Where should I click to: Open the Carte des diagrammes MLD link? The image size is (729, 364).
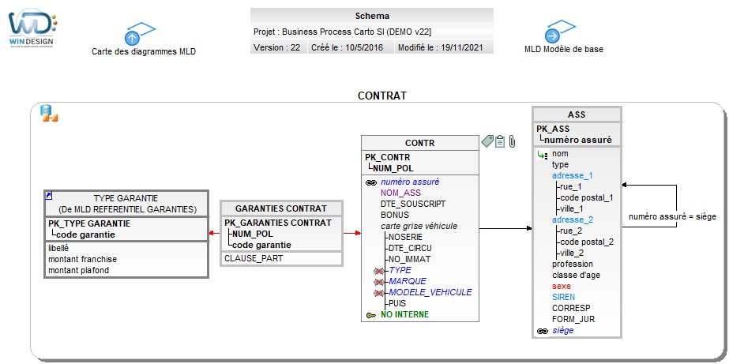point(144,51)
